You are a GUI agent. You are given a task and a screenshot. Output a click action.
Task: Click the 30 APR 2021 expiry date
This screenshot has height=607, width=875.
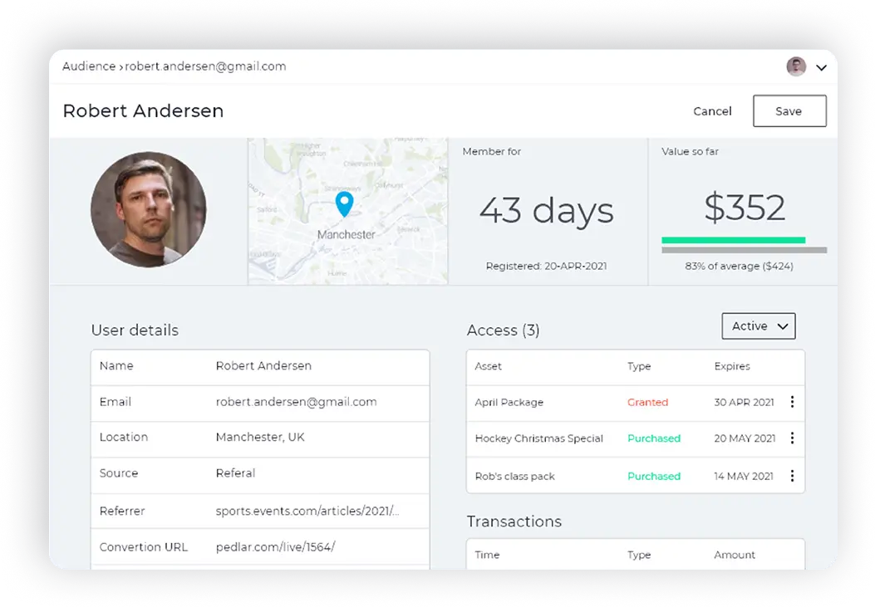[x=744, y=403]
